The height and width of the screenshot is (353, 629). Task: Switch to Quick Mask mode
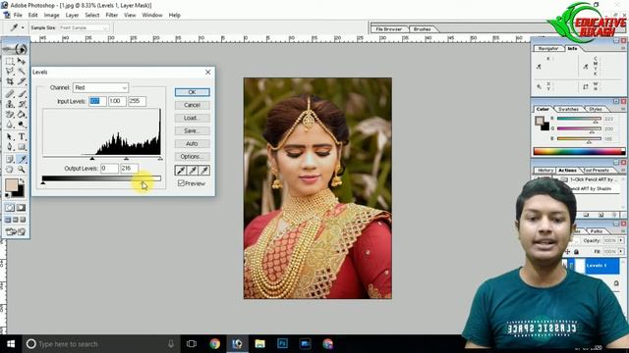[21, 207]
